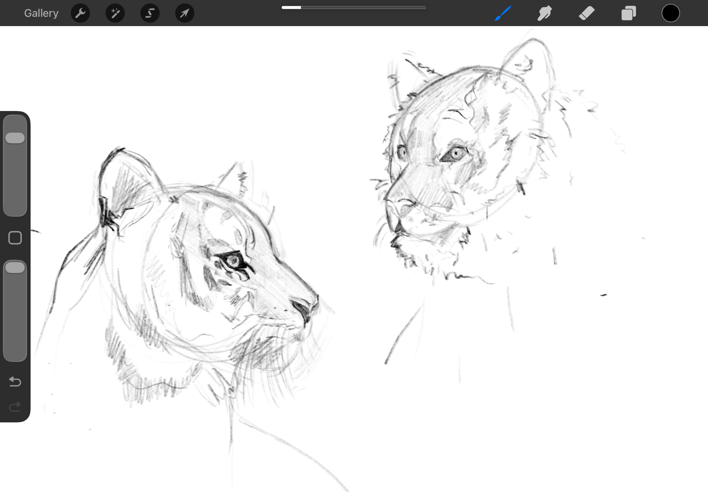Screen dimensions: 708x492
Task: Redo the undone stroke
Action: [x=15, y=407]
